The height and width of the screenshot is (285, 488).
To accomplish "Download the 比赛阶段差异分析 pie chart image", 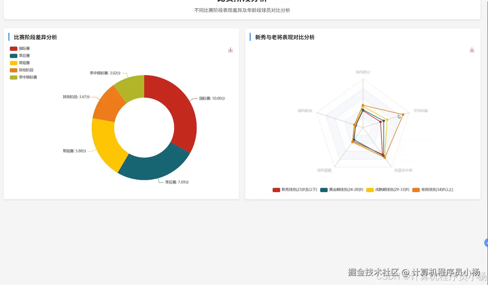I will click(x=230, y=50).
